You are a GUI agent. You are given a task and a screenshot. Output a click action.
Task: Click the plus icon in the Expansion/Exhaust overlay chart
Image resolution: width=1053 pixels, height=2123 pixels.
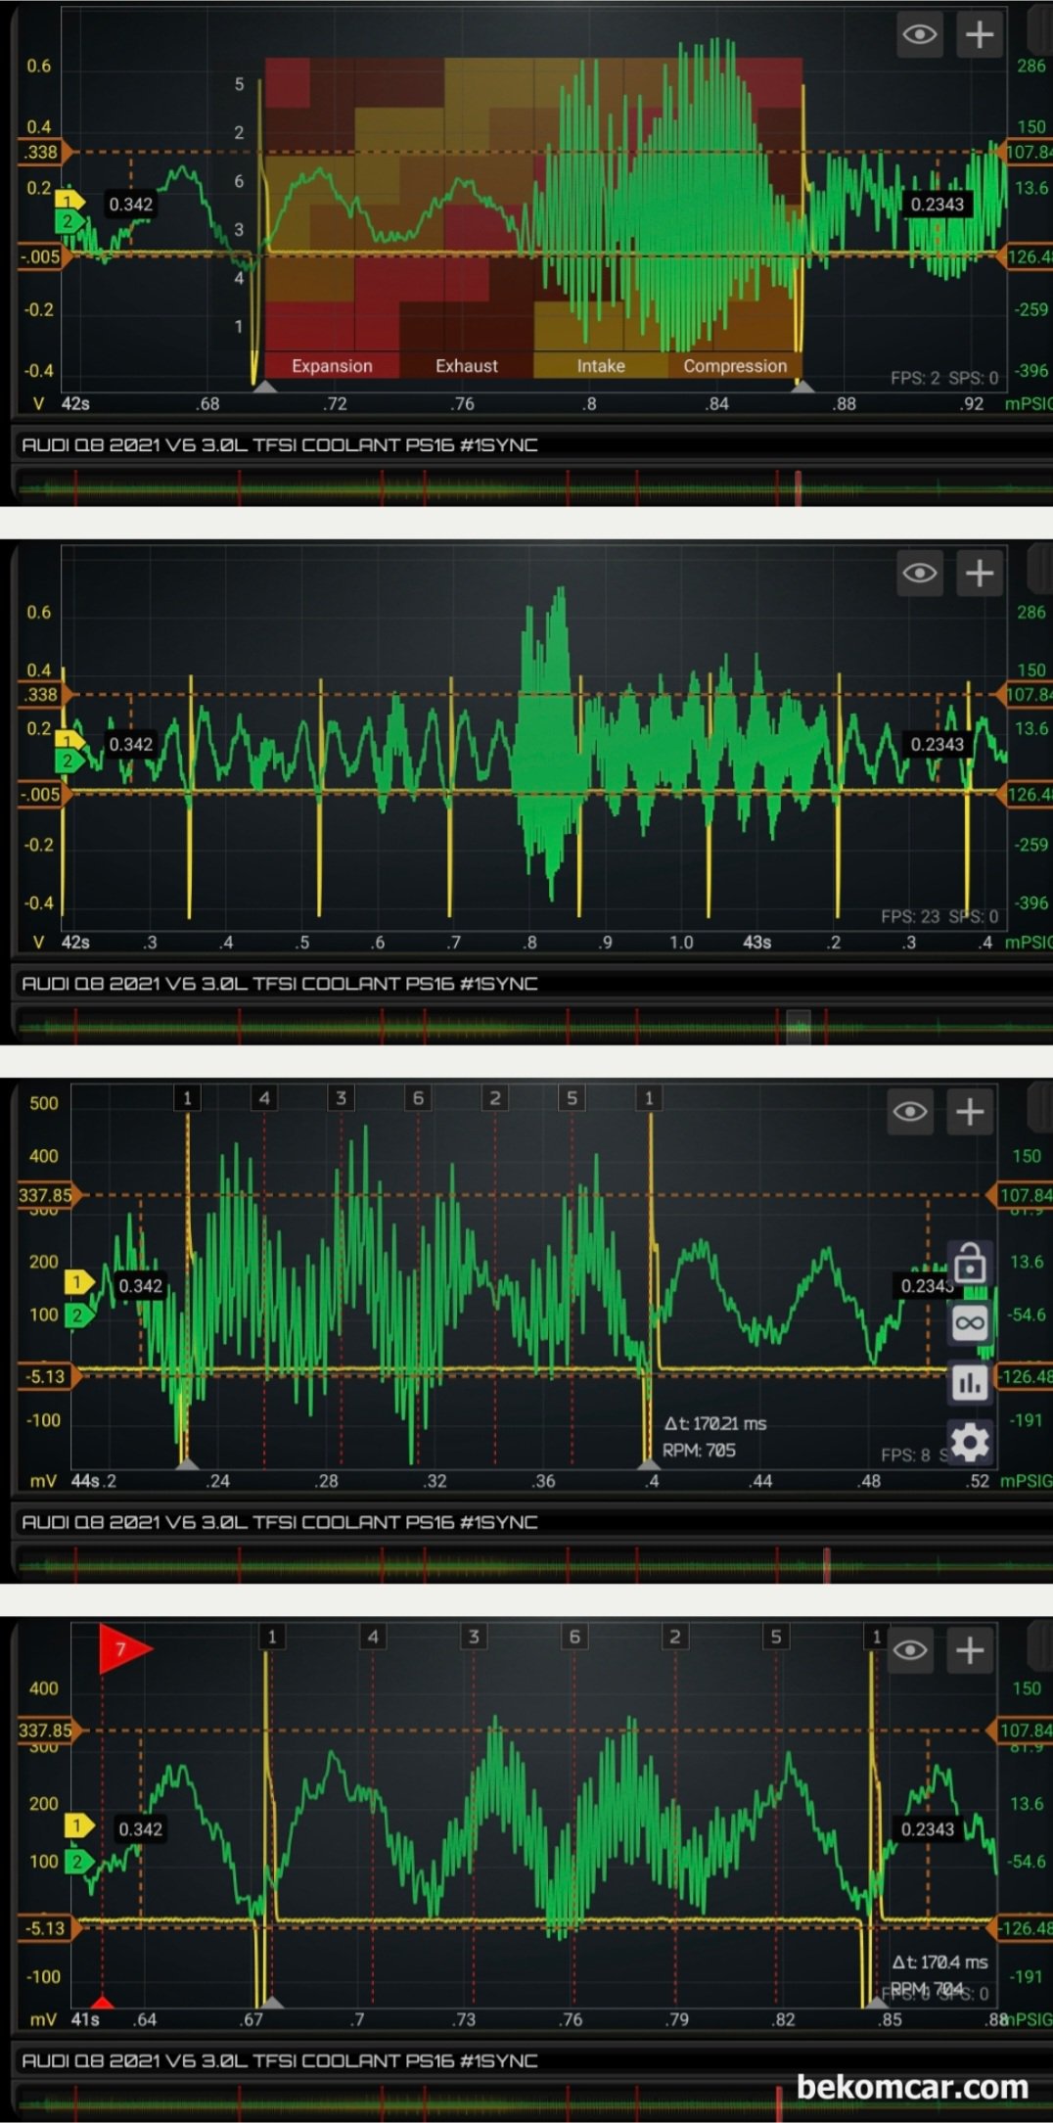979,35
